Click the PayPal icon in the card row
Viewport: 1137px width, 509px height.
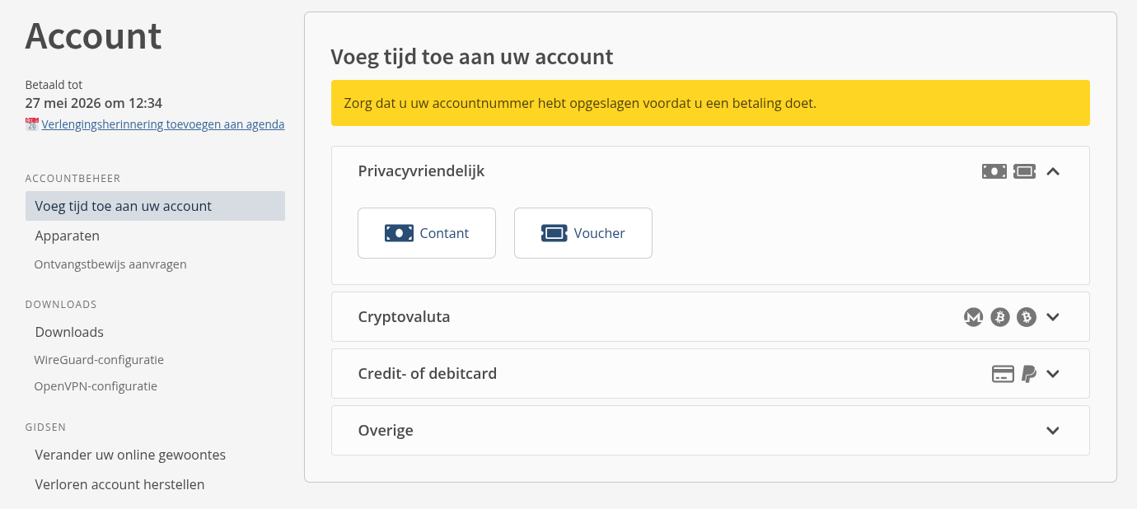[x=1028, y=374]
